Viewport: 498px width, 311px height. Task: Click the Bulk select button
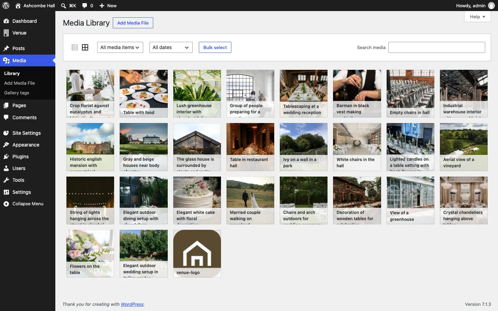coord(215,47)
